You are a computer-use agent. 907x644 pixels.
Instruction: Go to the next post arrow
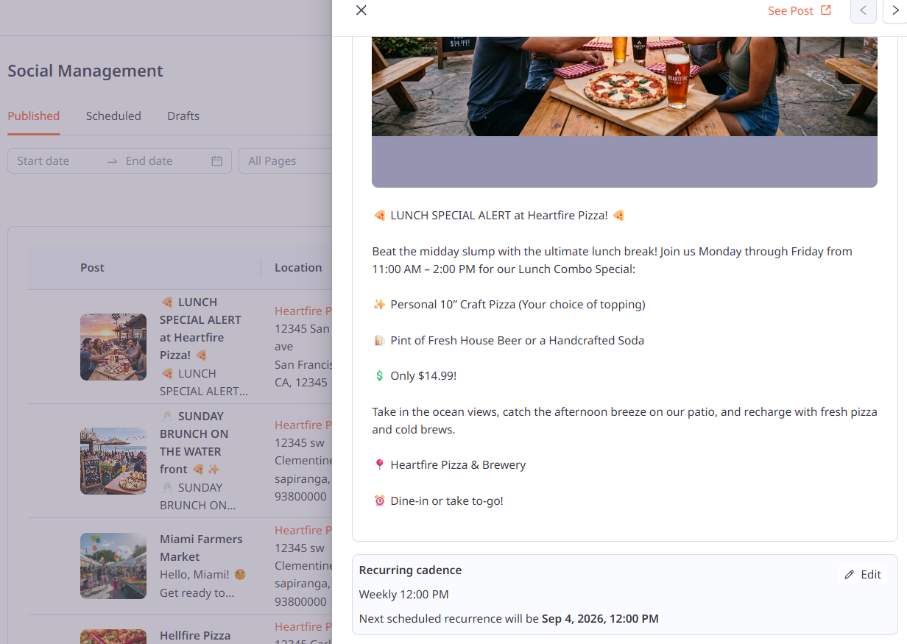click(895, 10)
